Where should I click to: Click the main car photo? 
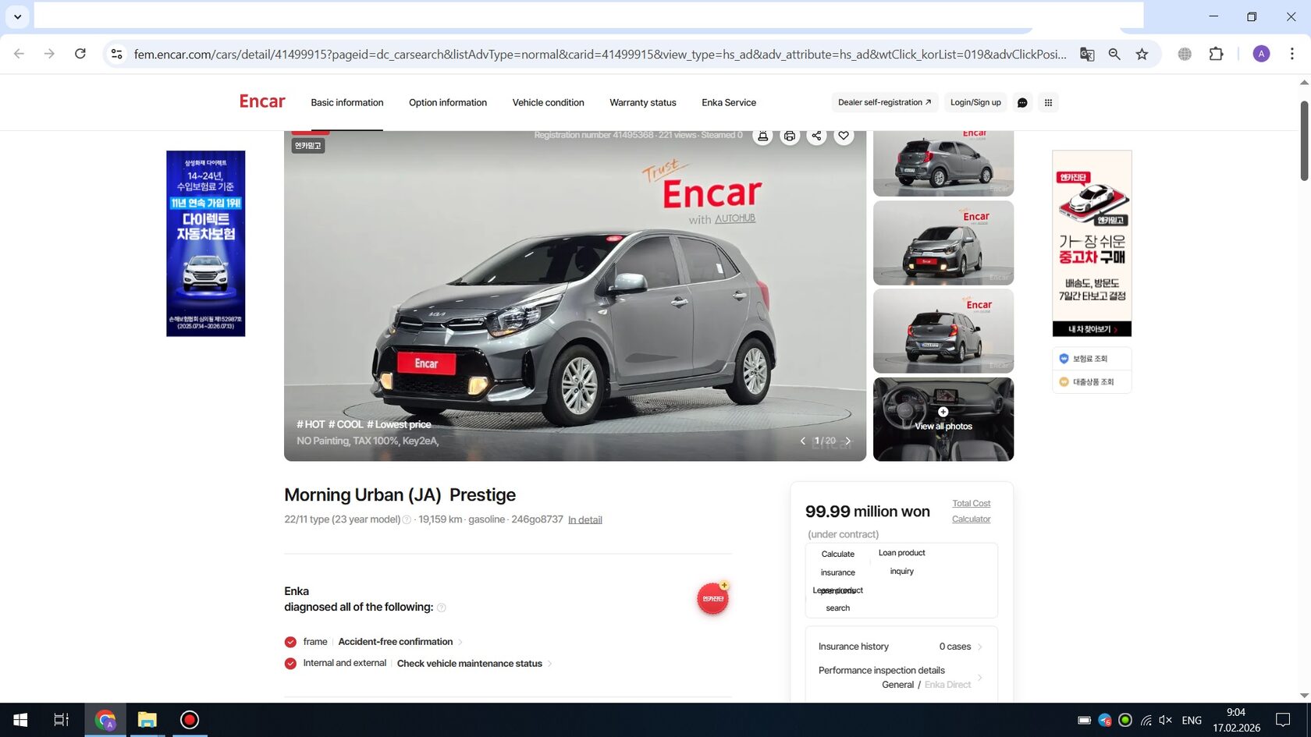click(575, 296)
